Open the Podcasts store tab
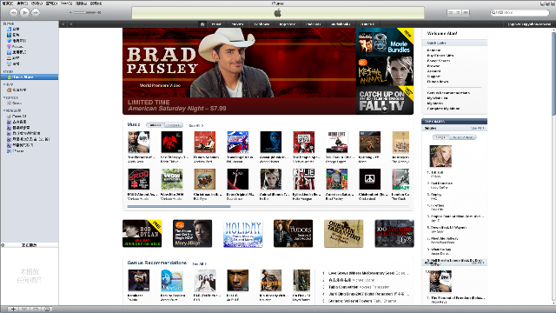The width and height of the screenshot is (556, 313). tap(313, 24)
